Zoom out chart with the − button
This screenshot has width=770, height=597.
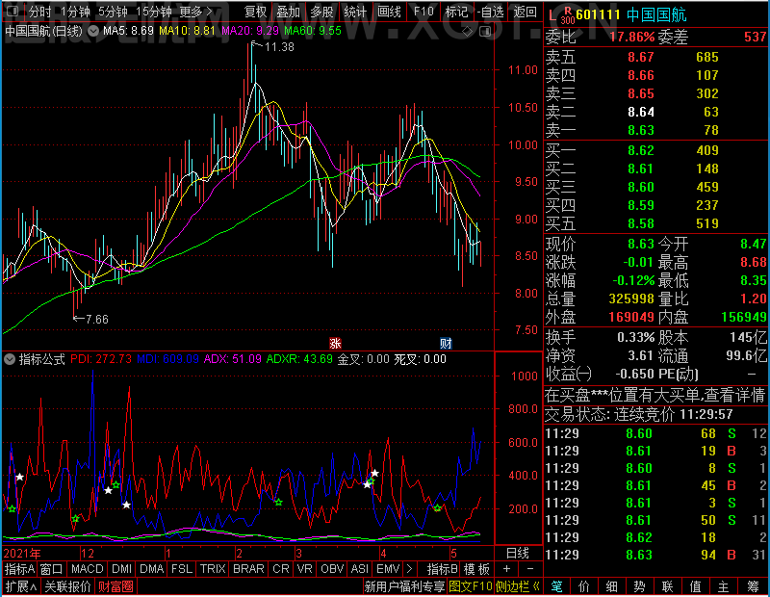[x=530, y=569]
